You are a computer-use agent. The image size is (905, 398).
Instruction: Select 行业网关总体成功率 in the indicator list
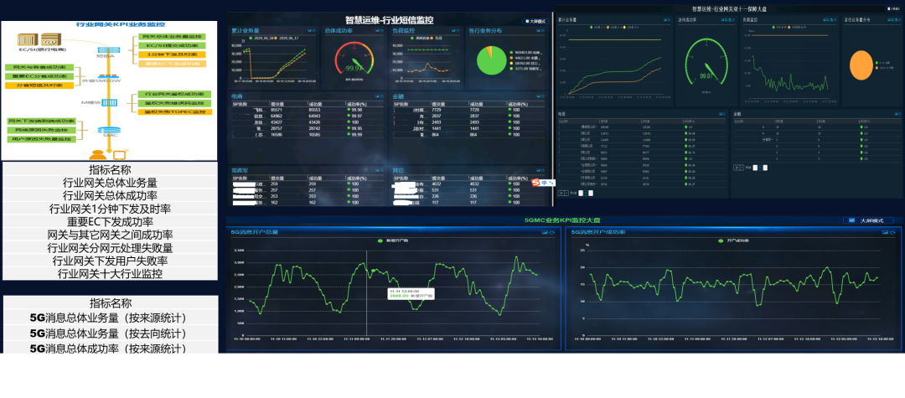tap(111, 195)
